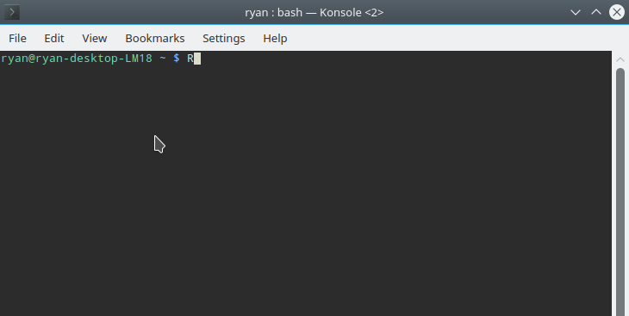Click empty menu bar space beside Help
Viewport: 629px width, 316px height.
[458, 38]
